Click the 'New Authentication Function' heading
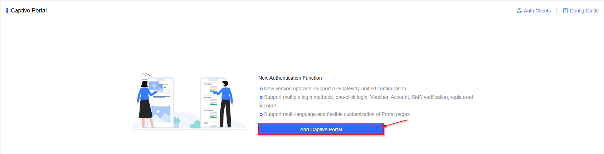 [x=290, y=78]
